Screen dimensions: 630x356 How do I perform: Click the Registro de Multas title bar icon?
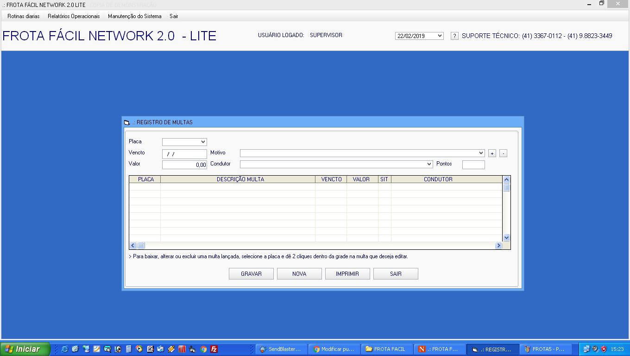[x=126, y=122]
